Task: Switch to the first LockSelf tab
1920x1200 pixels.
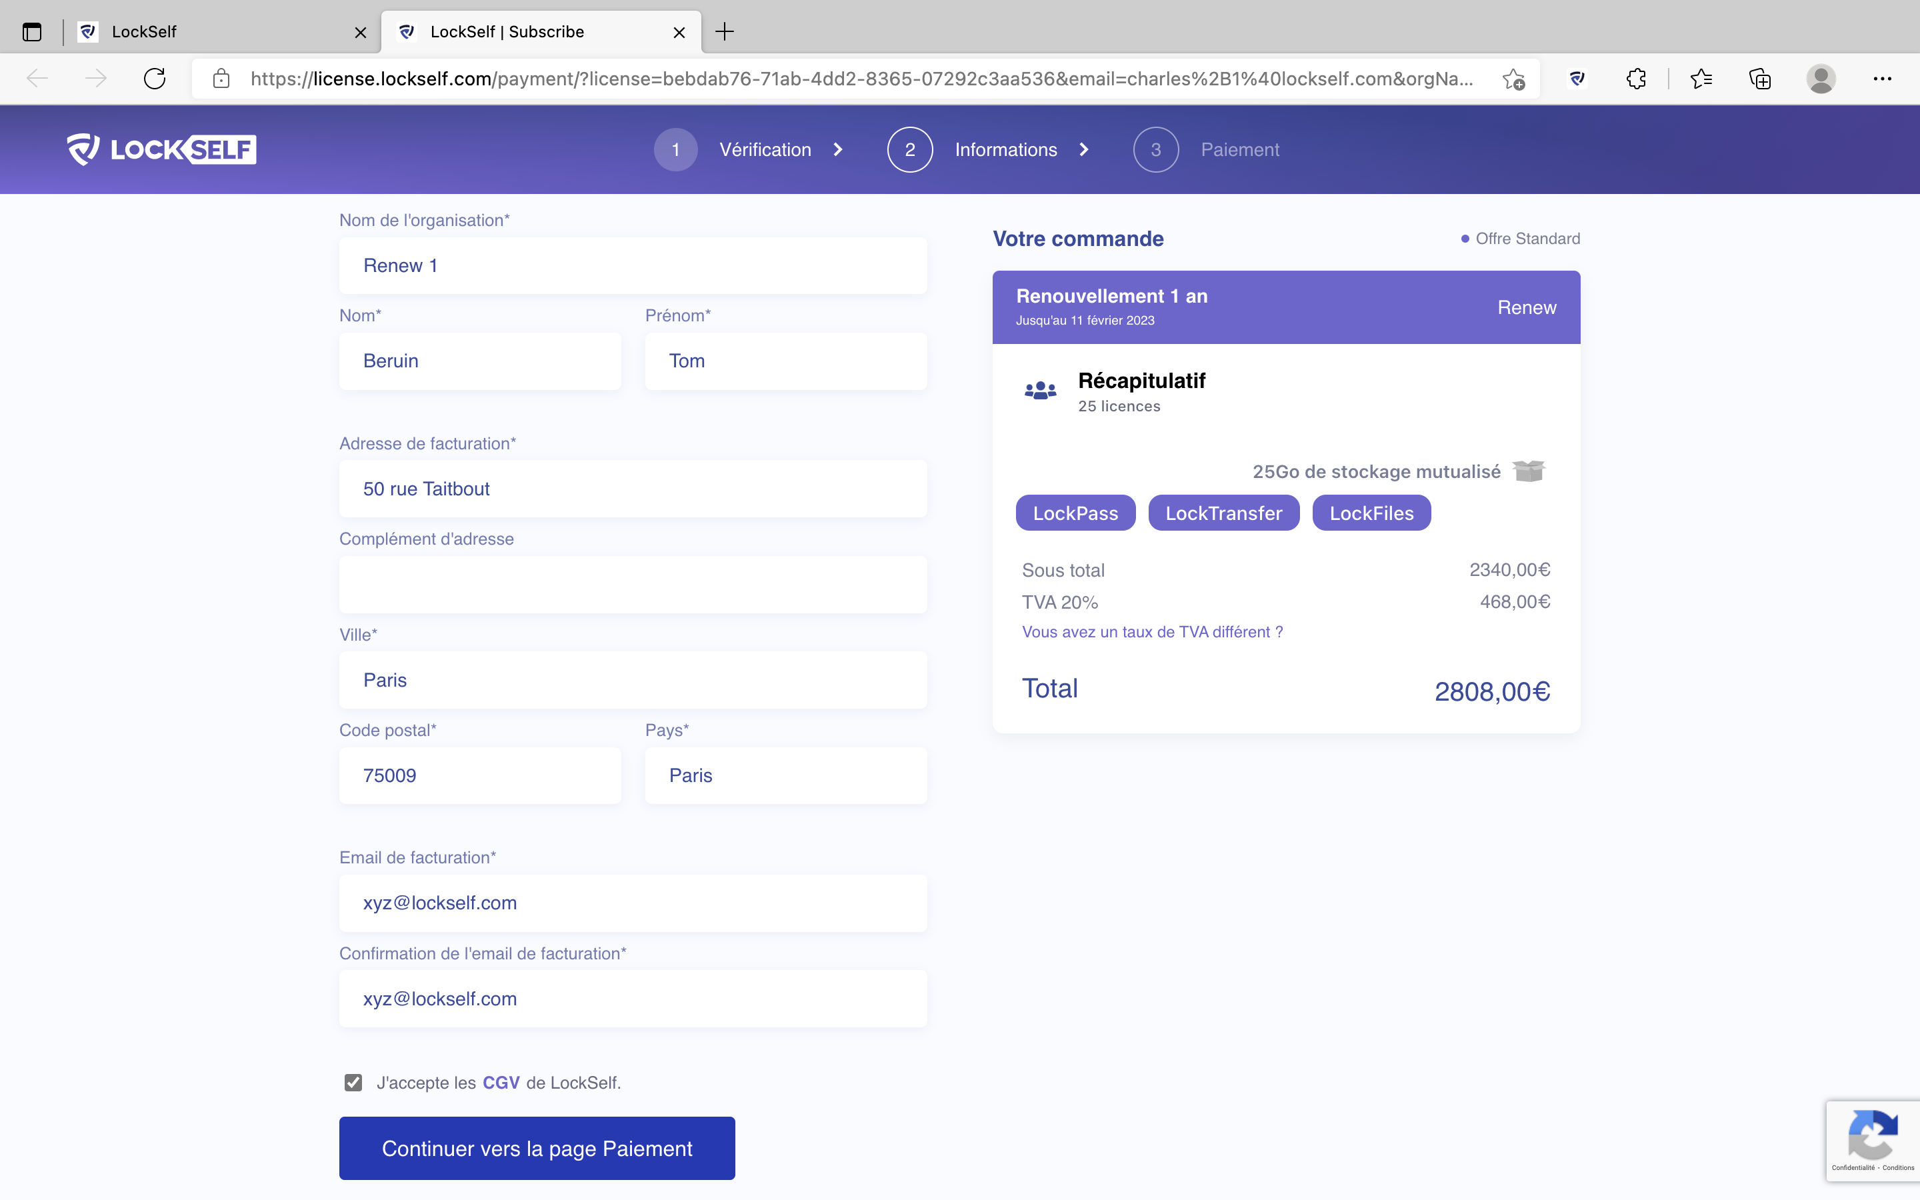Action: click(x=214, y=32)
